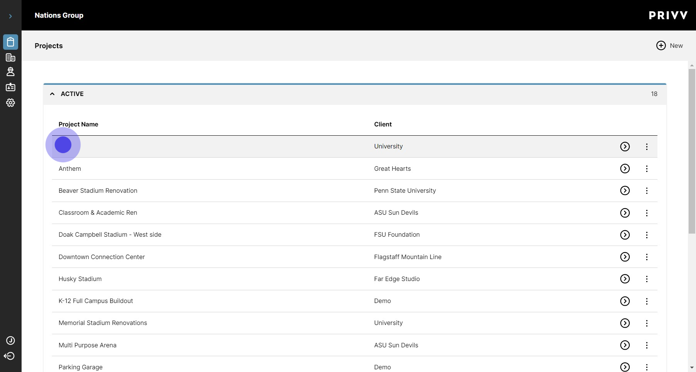Screen dimensions: 696x372
Task: Select Husky Stadium project name
Action: [x=80, y=279]
